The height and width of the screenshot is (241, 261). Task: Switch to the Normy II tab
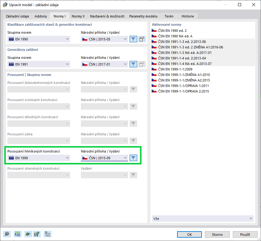coord(78,16)
